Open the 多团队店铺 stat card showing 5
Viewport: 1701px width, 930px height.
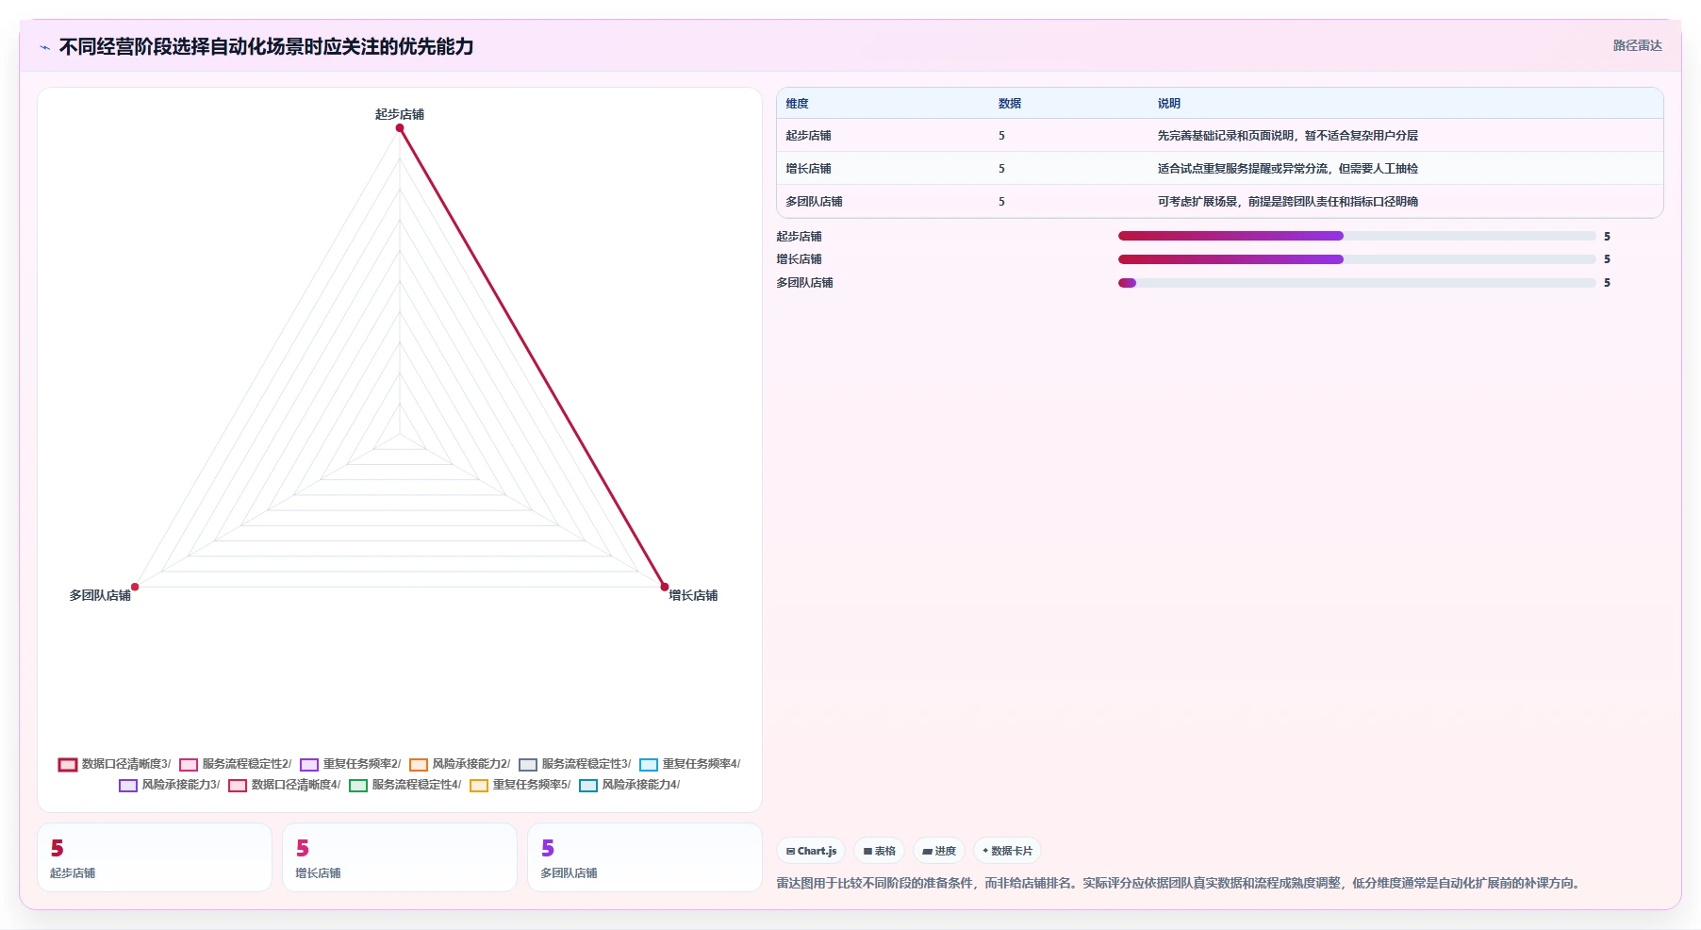pos(645,857)
